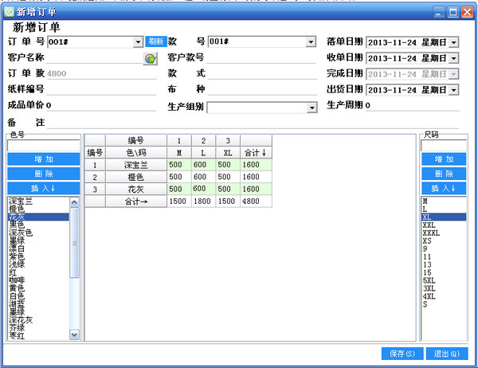Click the color list scroll-down arrow
The width and height of the screenshot is (478, 368).
tap(74, 335)
